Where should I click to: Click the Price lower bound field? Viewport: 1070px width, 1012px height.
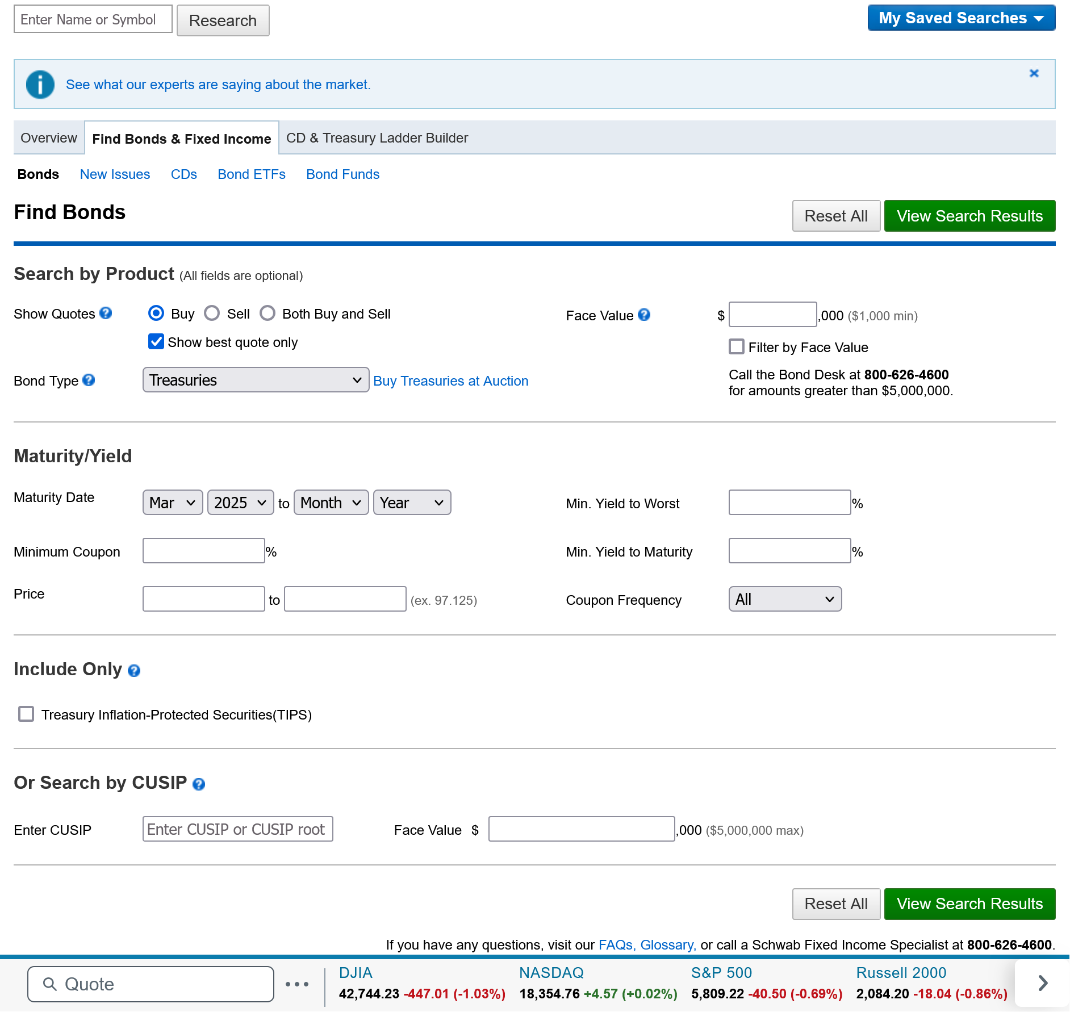pyautogui.click(x=204, y=599)
